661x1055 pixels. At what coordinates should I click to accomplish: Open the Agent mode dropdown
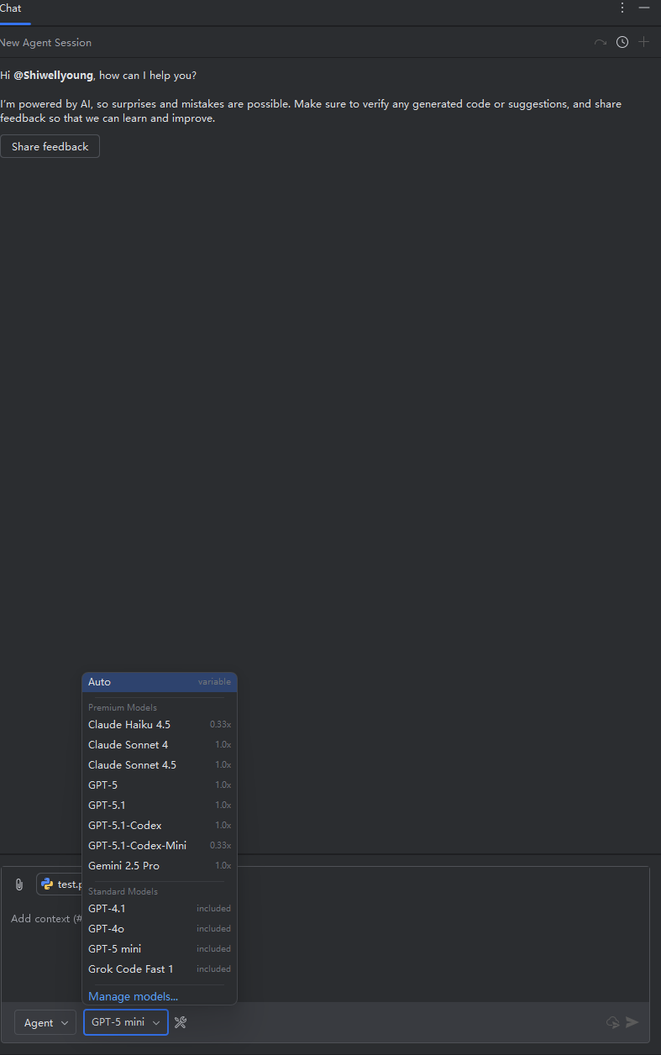pos(45,1022)
